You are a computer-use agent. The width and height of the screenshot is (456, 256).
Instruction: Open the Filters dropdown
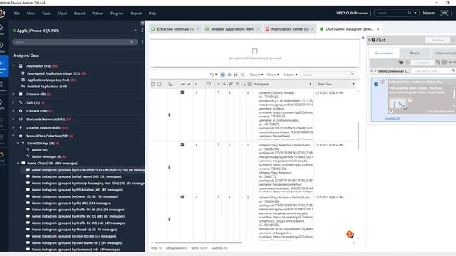[x=273, y=75]
